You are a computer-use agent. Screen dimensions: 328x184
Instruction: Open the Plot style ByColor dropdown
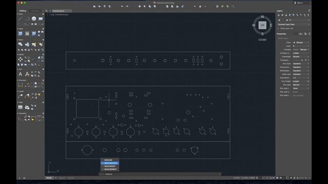click(x=301, y=85)
